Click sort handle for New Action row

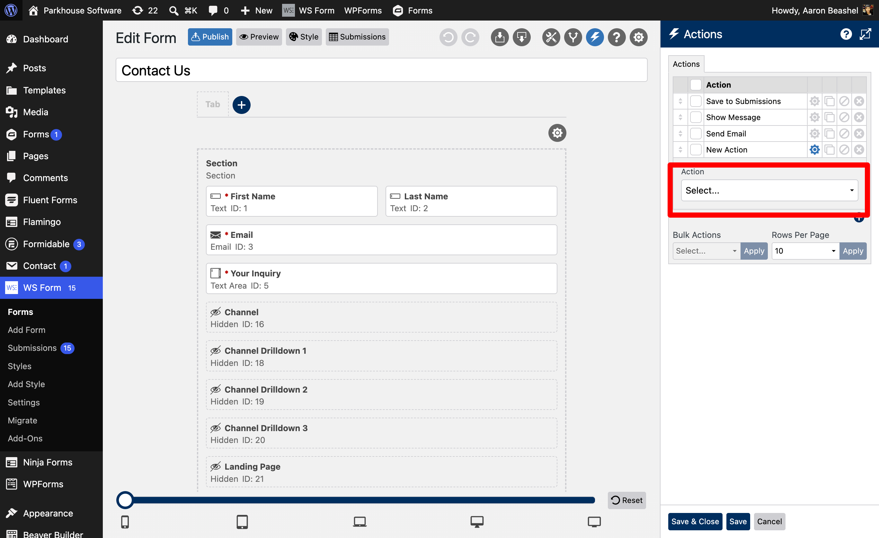pos(680,150)
